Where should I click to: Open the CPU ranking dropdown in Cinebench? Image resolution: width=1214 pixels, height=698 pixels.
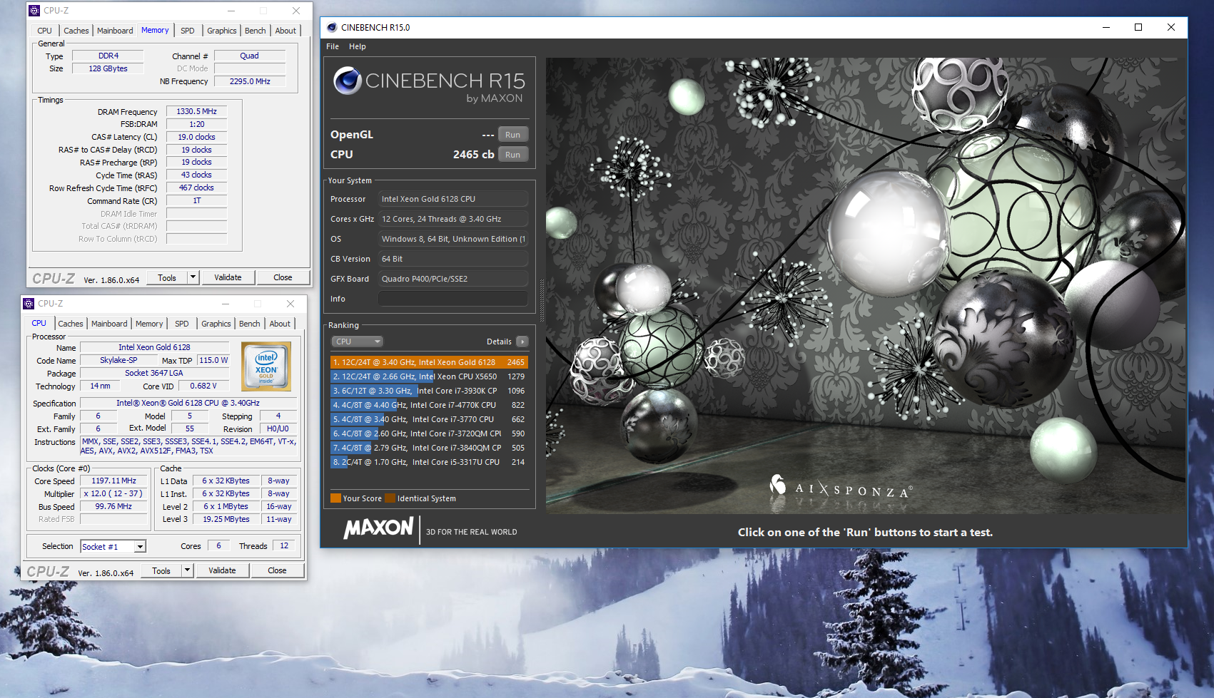click(x=357, y=342)
